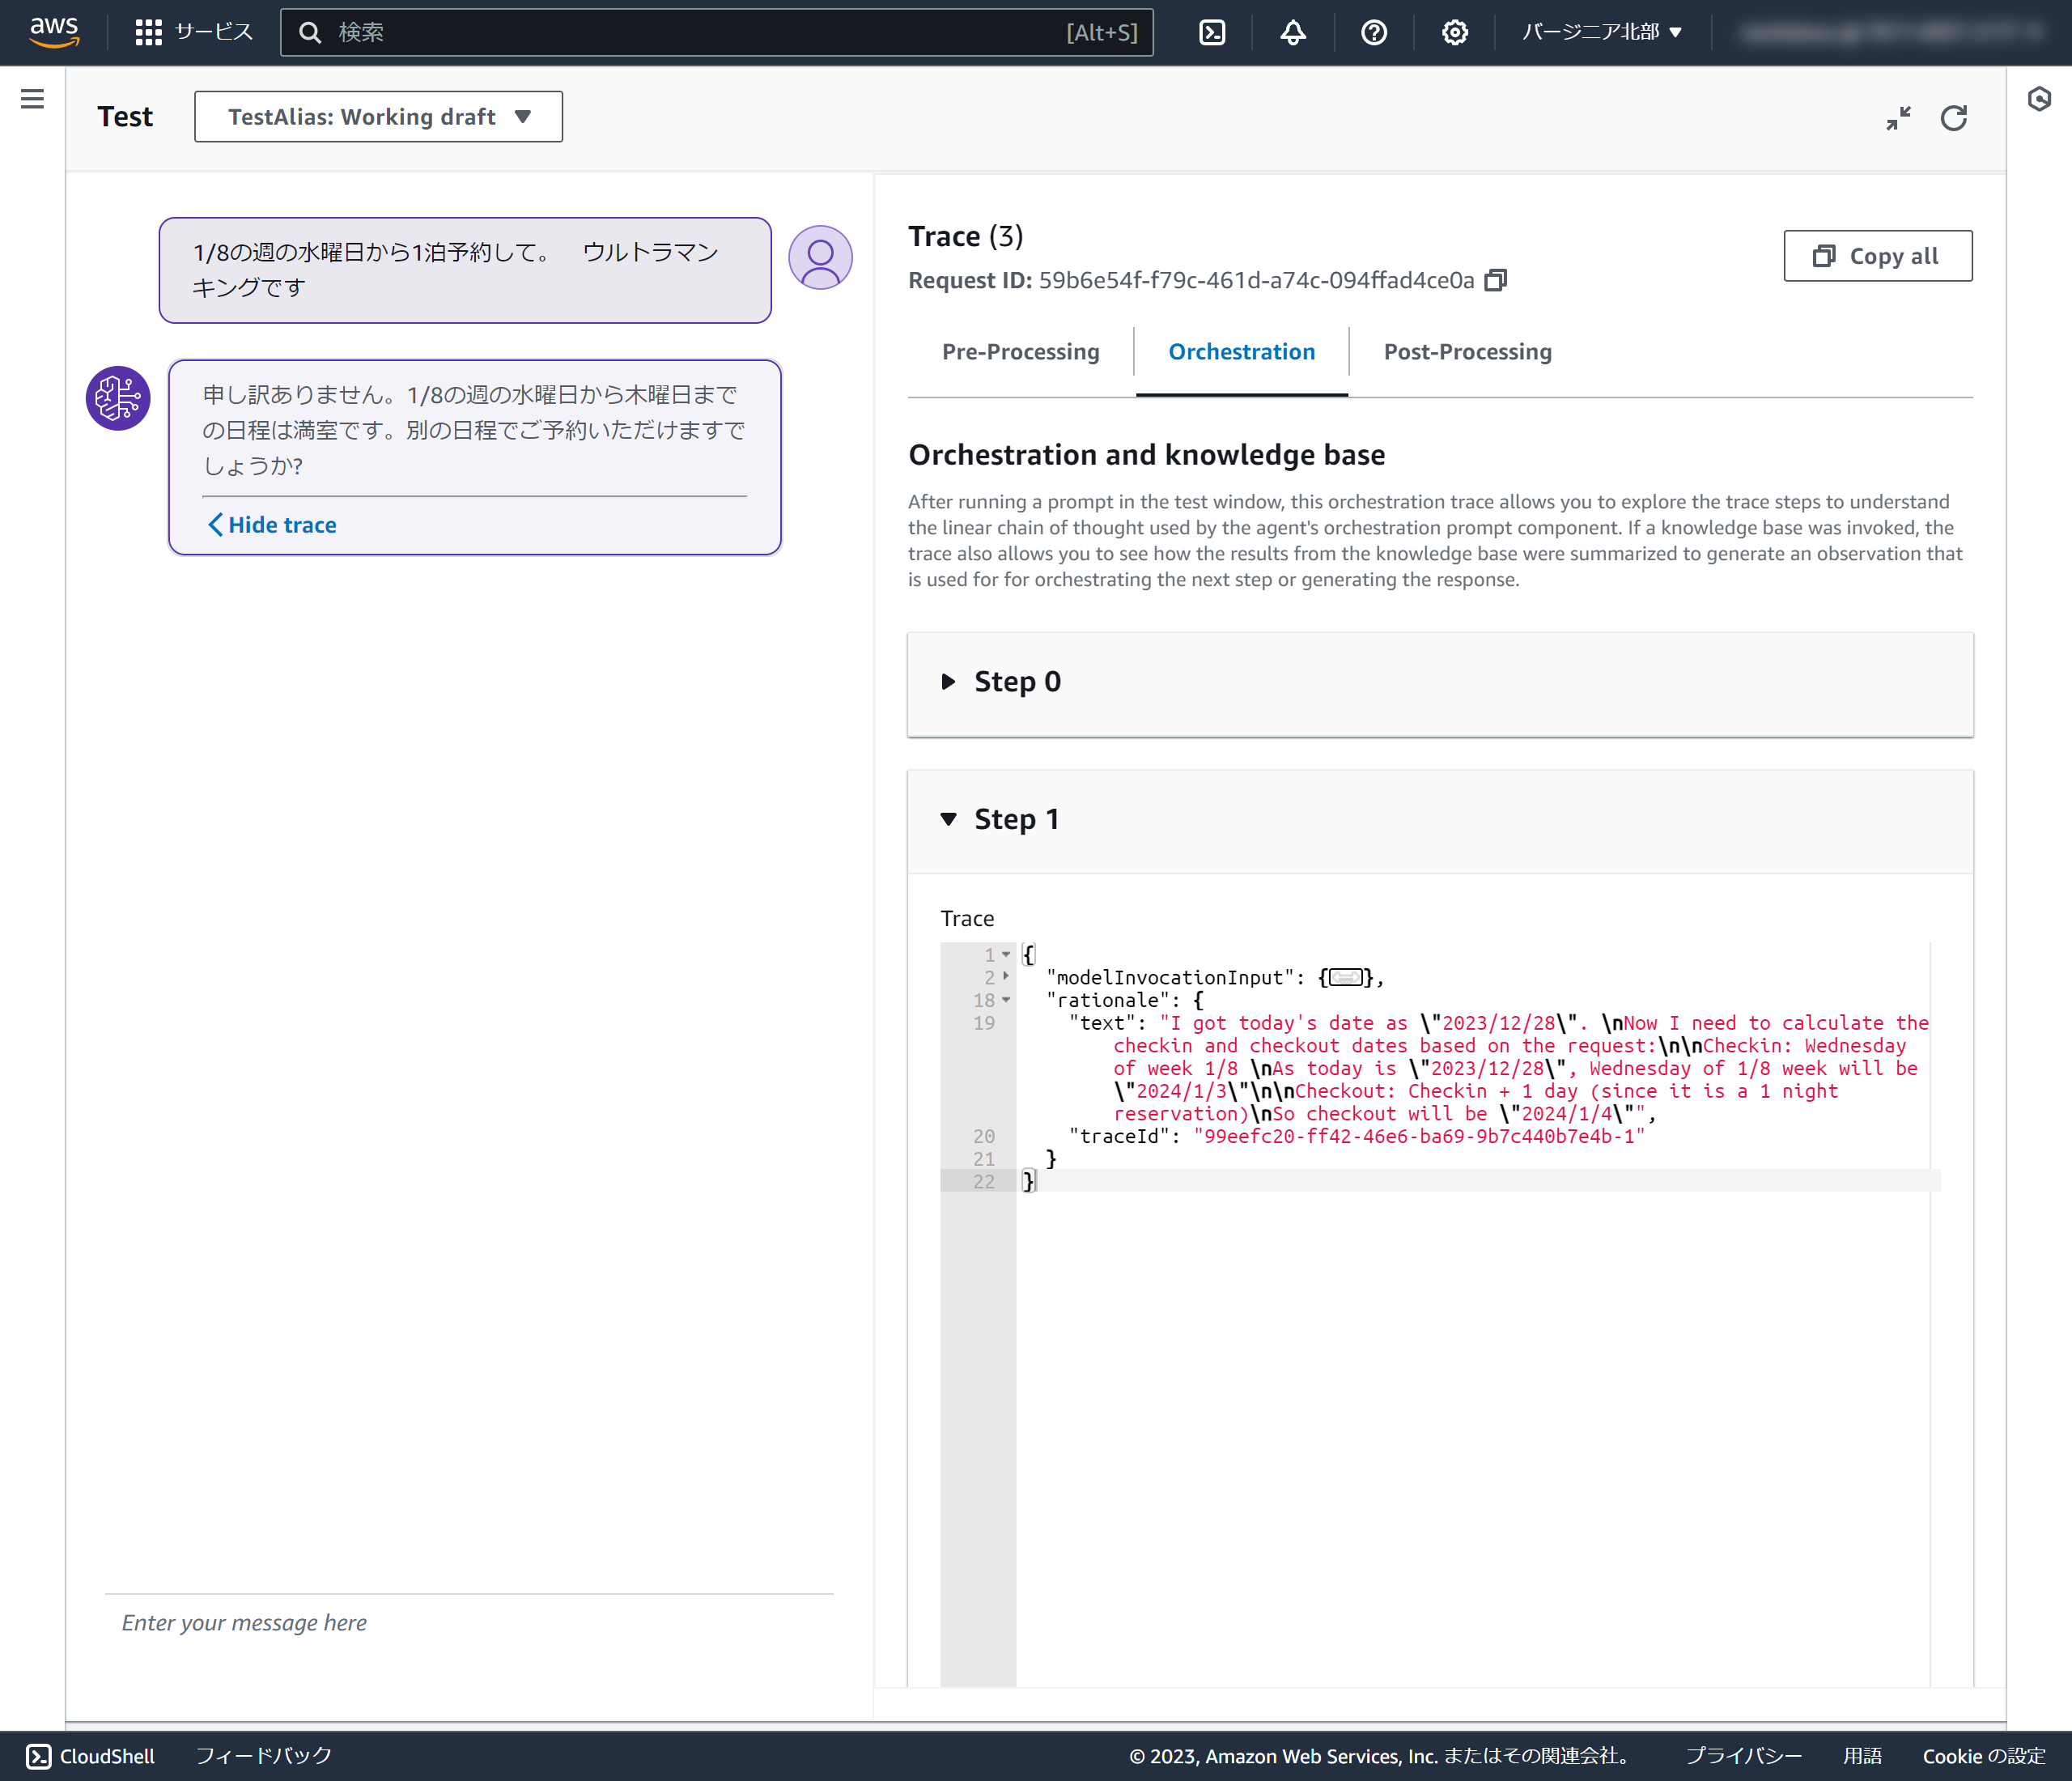Open the notifications bell

click(1293, 33)
